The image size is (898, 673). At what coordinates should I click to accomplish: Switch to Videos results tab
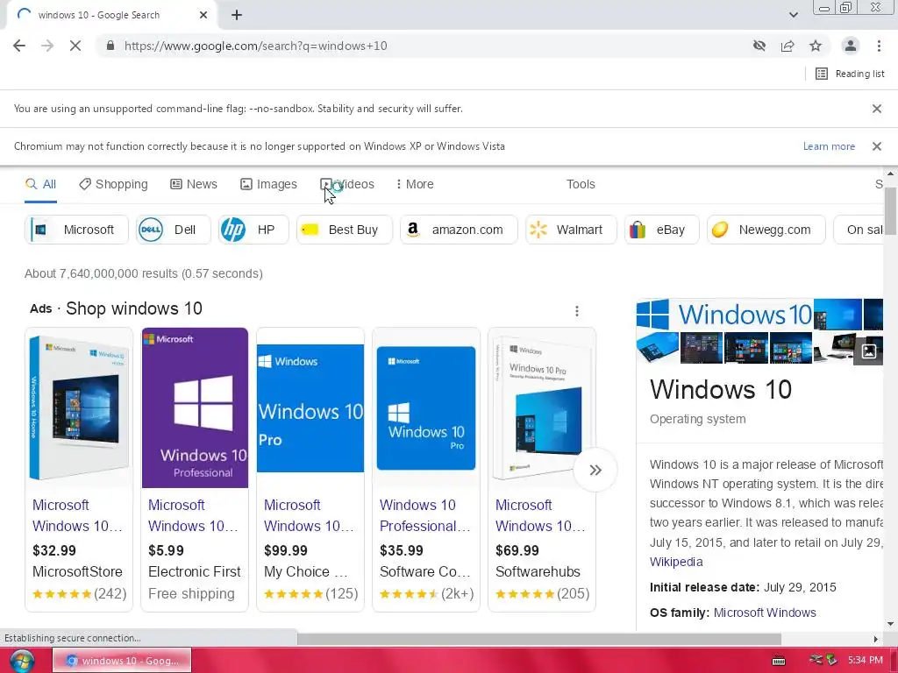(347, 184)
